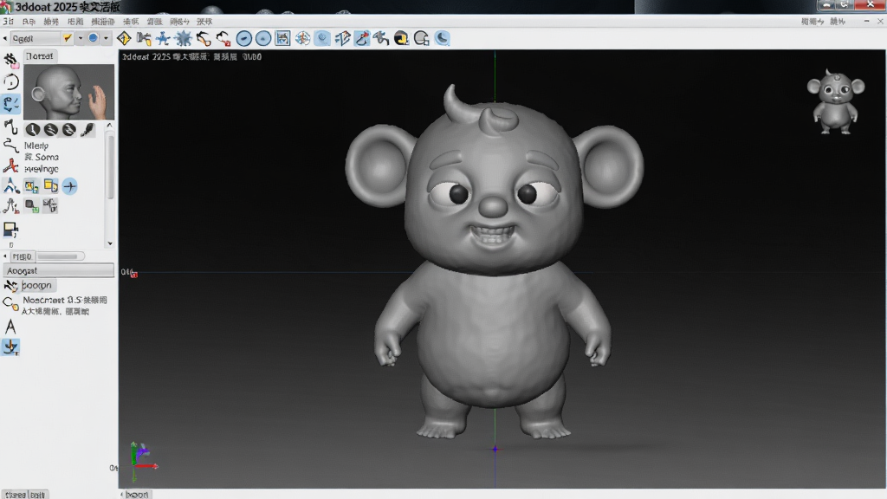This screenshot has width=887, height=499.
Task: Toggle the blue sphere button beside checkmark
Action: click(93, 38)
